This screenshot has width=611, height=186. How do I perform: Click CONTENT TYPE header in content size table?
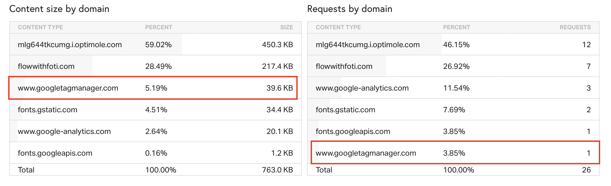point(40,27)
